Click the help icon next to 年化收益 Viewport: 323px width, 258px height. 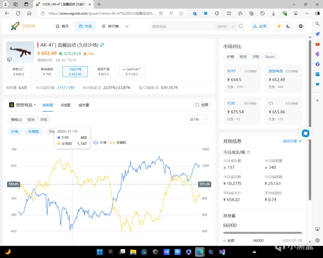point(99,88)
